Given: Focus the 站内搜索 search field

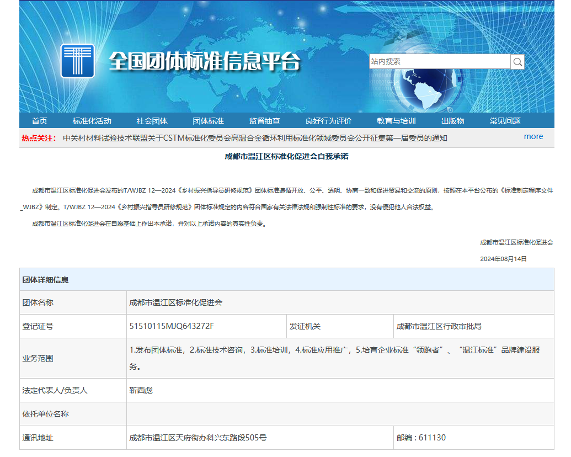Looking at the screenshot, I should click(440, 62).
